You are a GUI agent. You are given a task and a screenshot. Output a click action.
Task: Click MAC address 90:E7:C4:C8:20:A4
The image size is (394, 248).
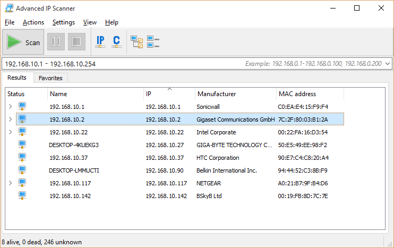pyautogui.click(x=303, y=158)
